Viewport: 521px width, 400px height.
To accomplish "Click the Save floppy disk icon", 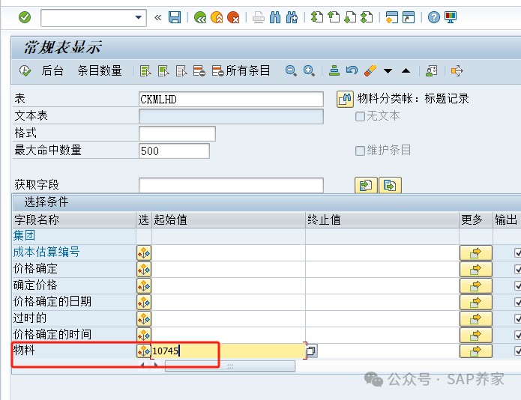I will (175, 17).
